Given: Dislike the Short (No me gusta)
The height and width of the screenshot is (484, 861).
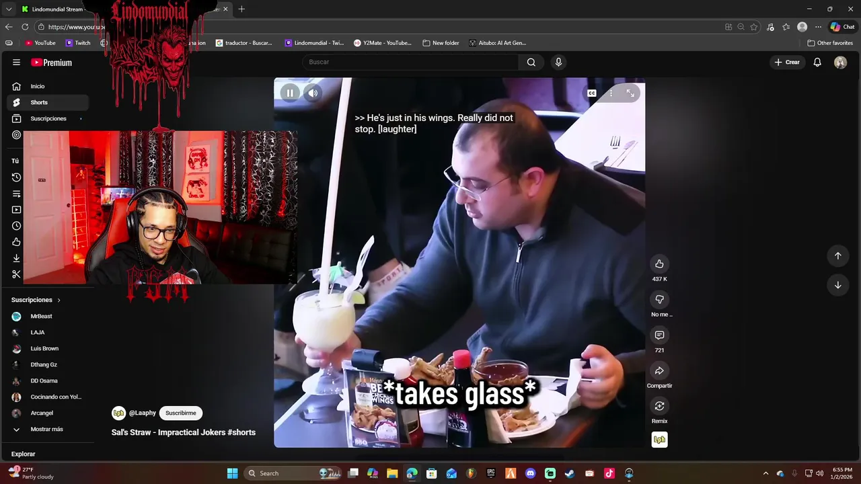Looking at the screenshot, I should pyautogui.click(x=659, y=299).
